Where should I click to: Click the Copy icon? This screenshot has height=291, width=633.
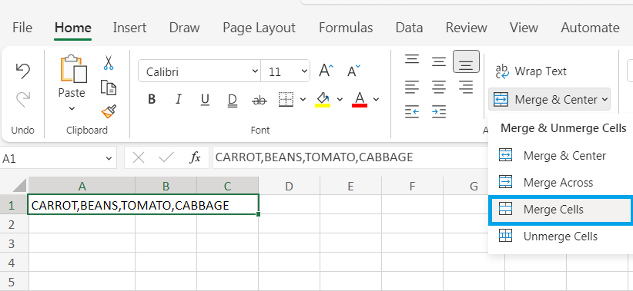[x=108, y=88]
